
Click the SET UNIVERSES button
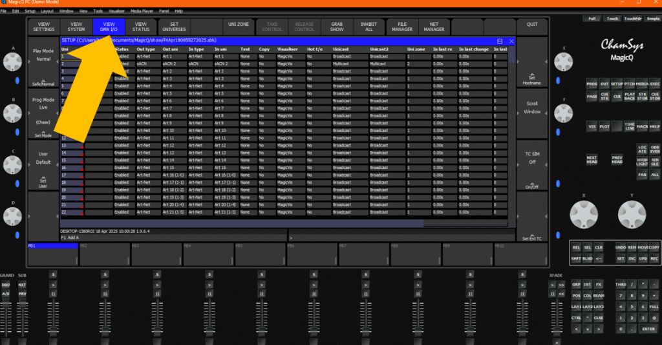174,27
